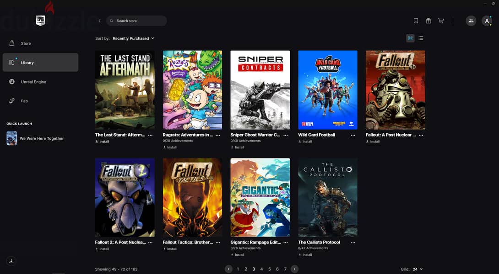This screenshot has height=274, width=499.
Task: Launch We Were Here Together quick launch
Action: coord(35,138)
